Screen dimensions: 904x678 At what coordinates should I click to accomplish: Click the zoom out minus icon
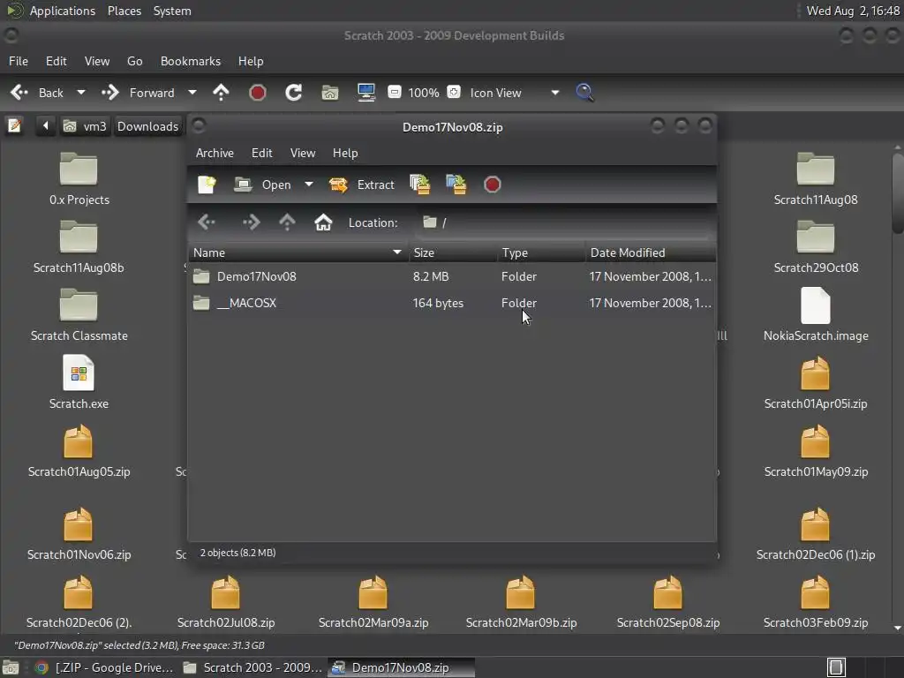coord(395,92)
